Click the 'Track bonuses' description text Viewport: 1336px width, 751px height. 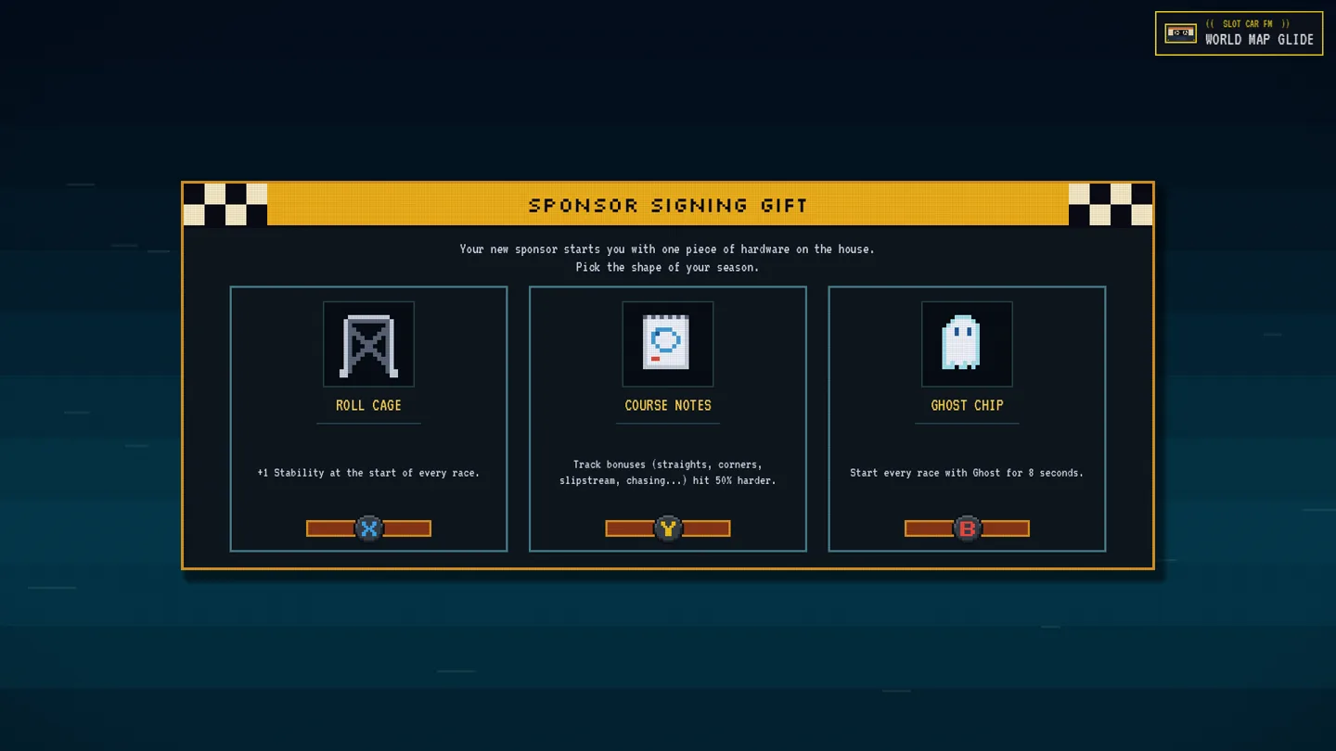668,472
